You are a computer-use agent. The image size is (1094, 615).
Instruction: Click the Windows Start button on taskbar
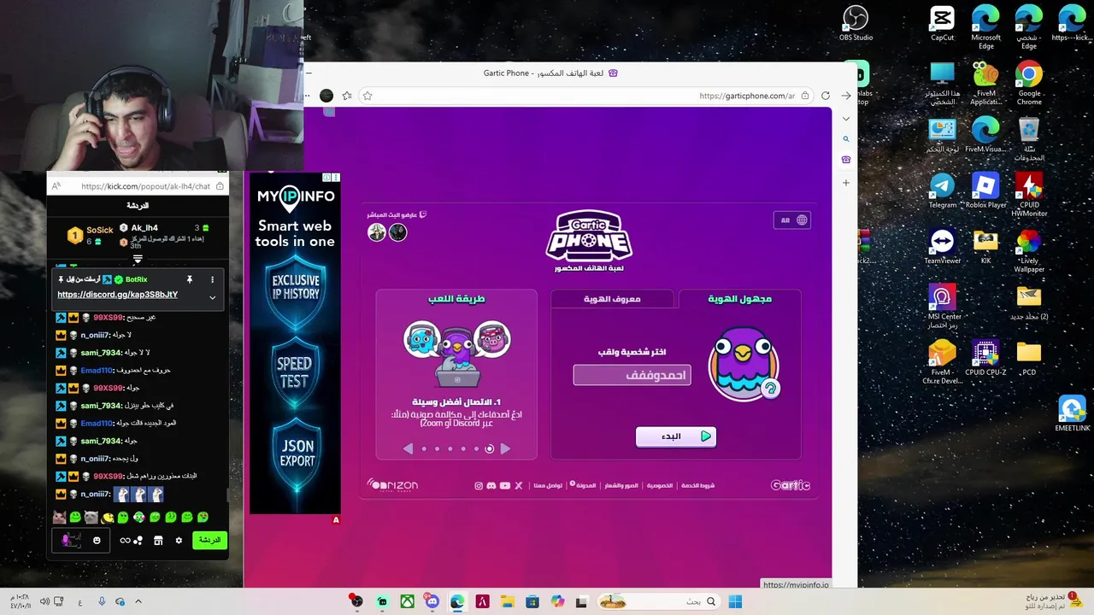tap(735, 601)
